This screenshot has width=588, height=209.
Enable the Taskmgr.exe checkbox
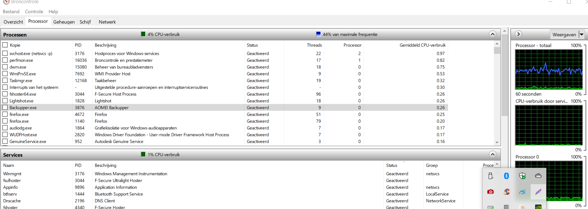pyautogui.click(x=5, y=80)
